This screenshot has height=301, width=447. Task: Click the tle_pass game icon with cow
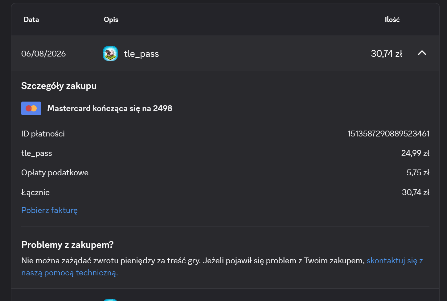click(x=110, y=53)
